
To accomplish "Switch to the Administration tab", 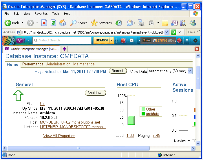I will pos(58,64).
